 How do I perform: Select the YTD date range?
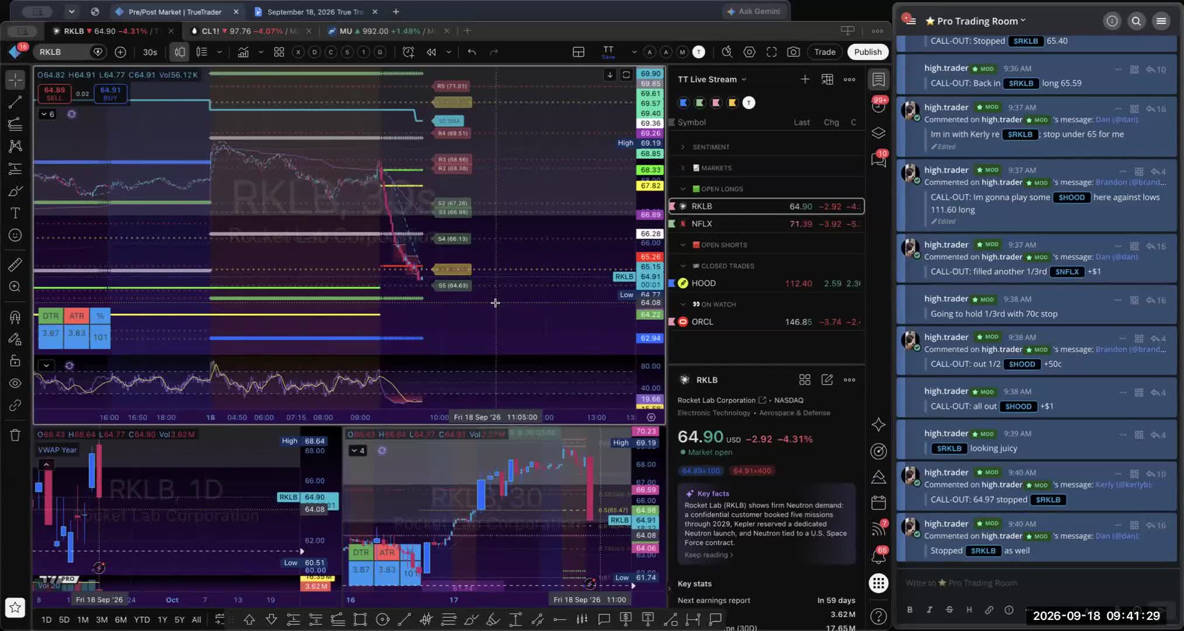142,619
